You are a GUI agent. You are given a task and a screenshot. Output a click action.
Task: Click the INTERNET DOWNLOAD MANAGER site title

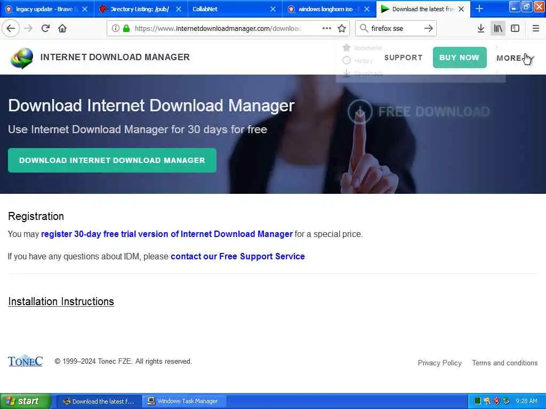pyautogui.click(x=115, y=57)
